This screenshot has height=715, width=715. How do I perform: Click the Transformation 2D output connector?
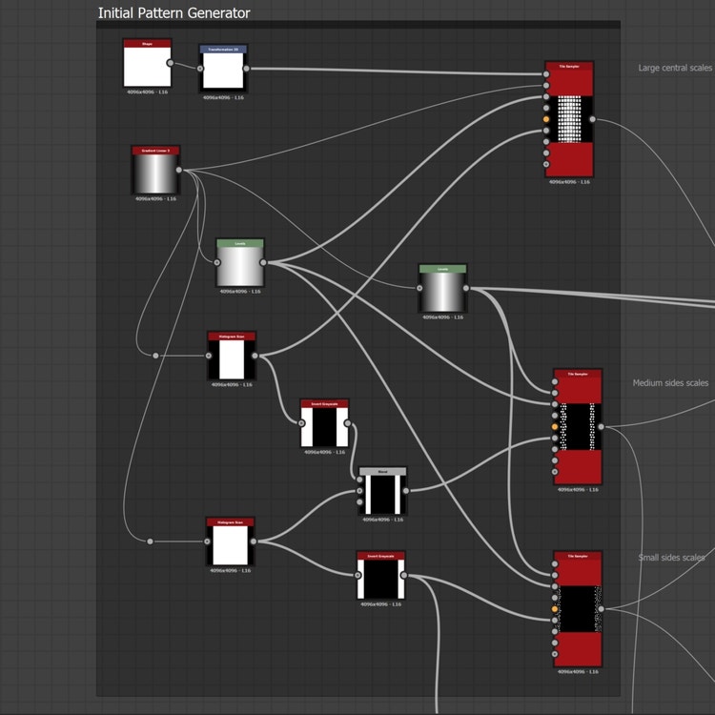246,69
